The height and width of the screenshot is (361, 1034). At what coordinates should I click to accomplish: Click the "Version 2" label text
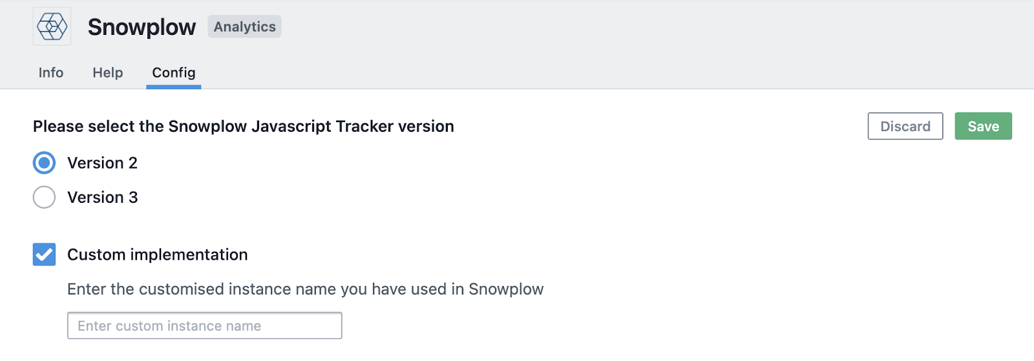[x=102, y=163]
